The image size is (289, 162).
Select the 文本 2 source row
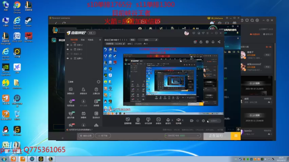[84, 45]
